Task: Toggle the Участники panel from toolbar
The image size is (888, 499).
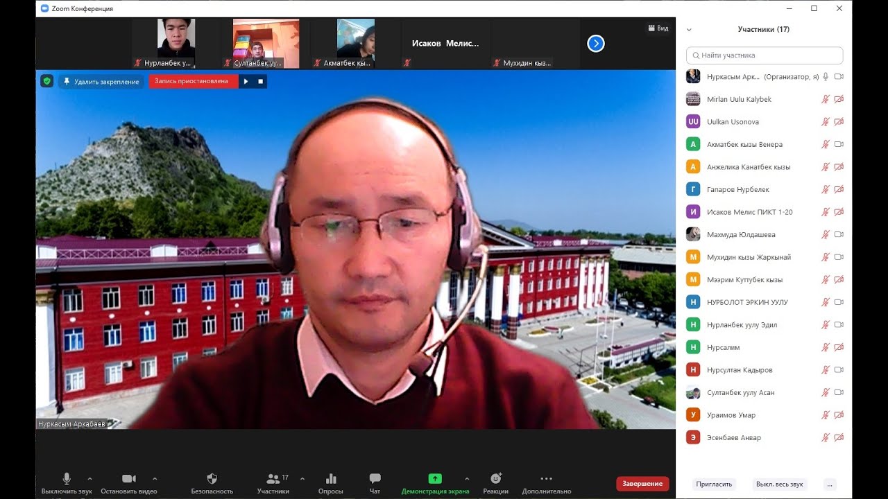Action: pyautogui.click(x=273, y=483)
